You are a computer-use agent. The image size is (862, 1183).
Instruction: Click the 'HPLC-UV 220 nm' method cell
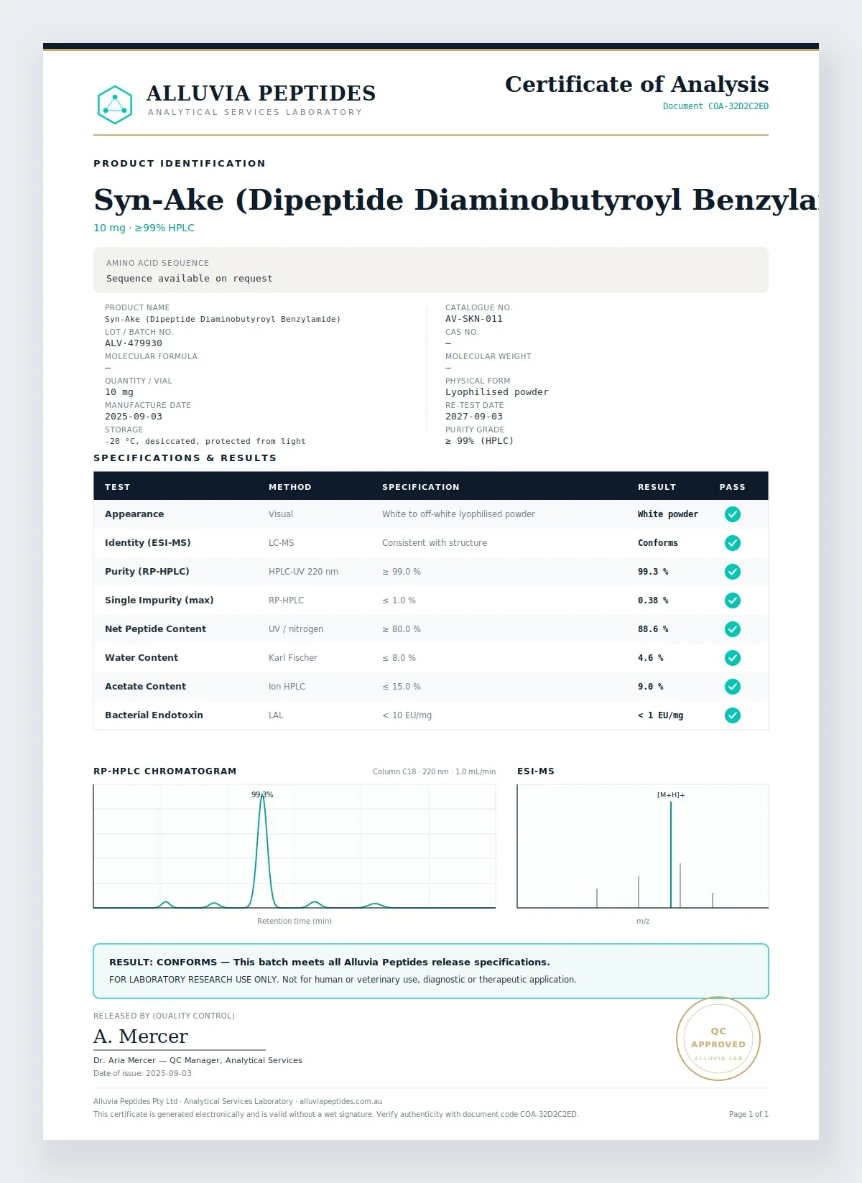[304, 572]
